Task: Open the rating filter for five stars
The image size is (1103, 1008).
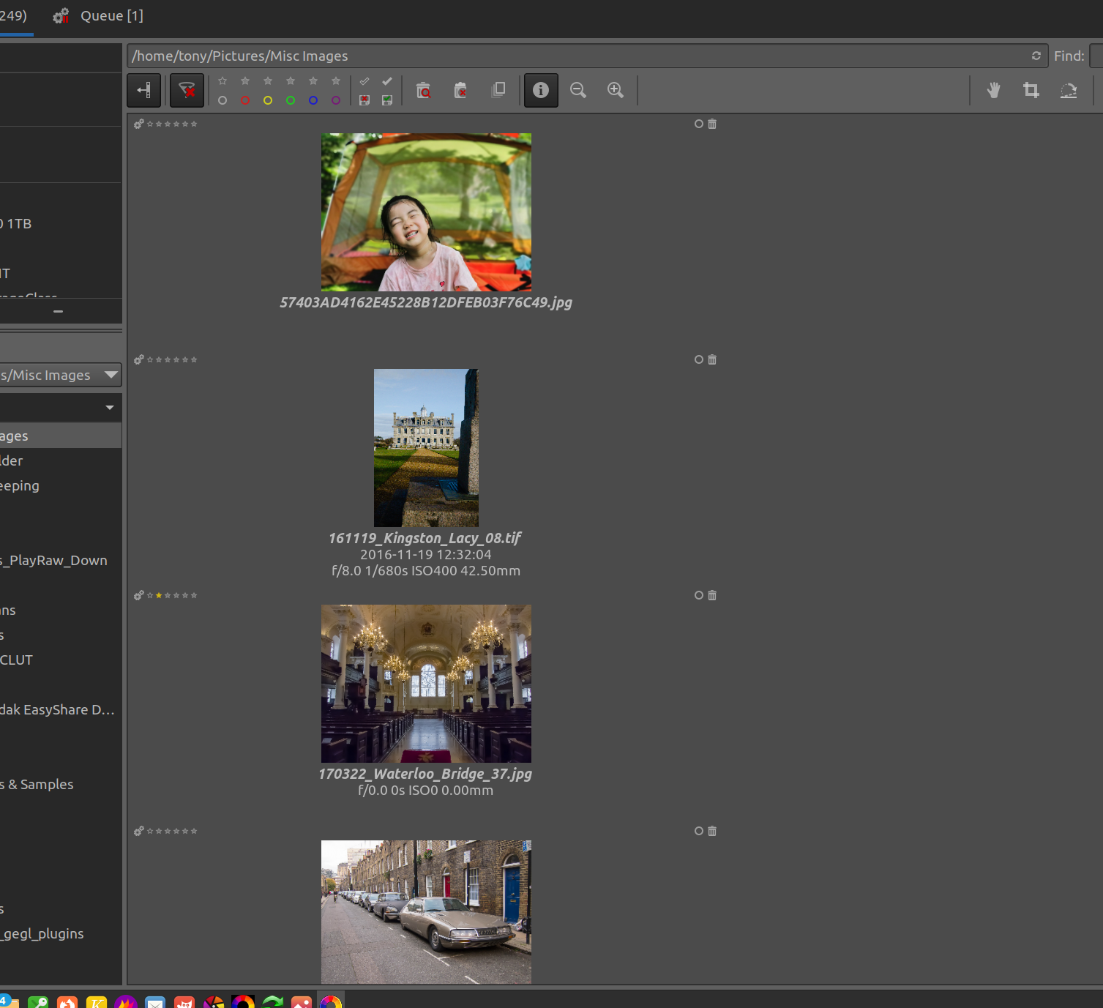Action: (x=335, y=81)
